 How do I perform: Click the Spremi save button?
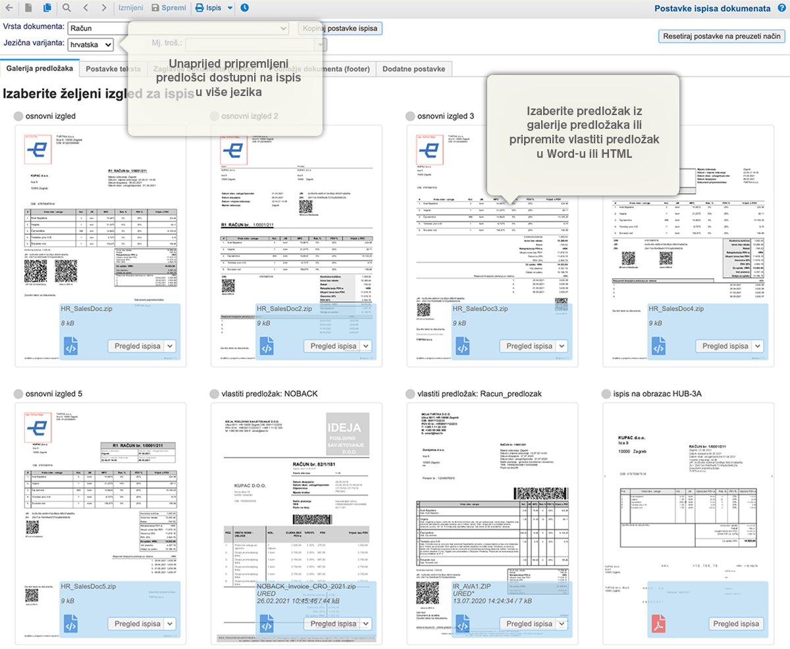(x=168, y=9)
